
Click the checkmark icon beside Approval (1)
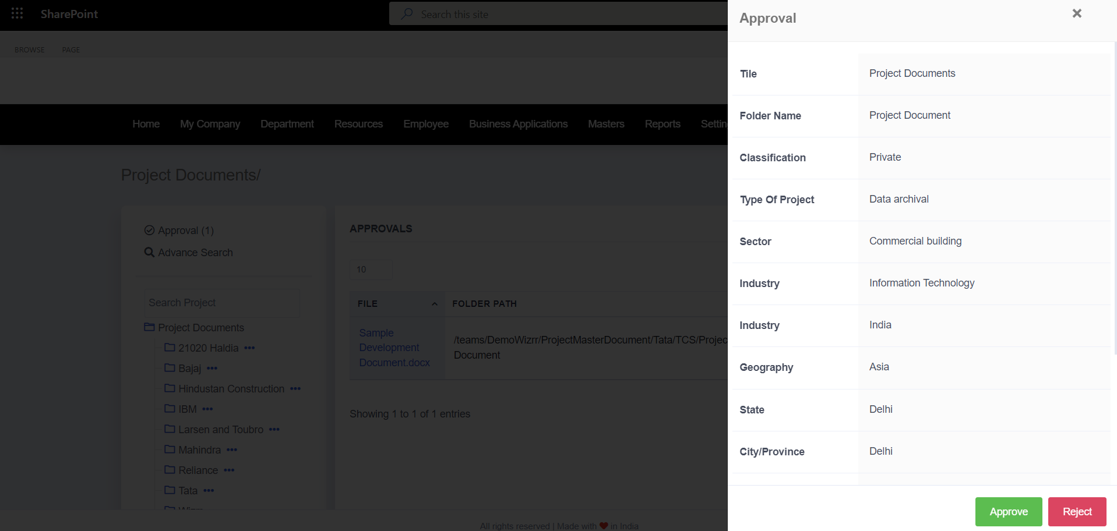coord(150,230)
